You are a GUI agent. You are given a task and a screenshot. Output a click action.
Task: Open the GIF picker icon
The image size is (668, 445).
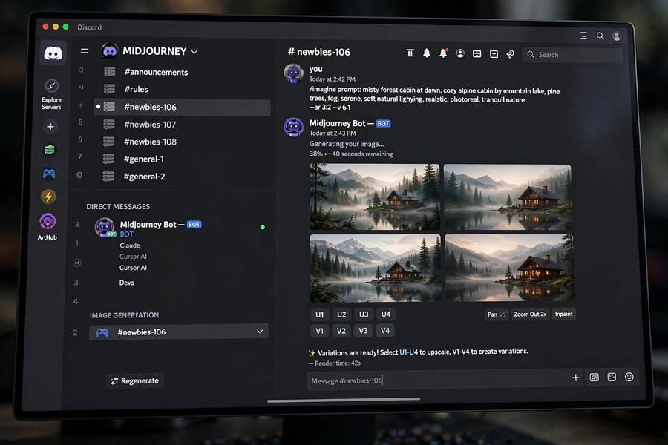click(594, 378)
